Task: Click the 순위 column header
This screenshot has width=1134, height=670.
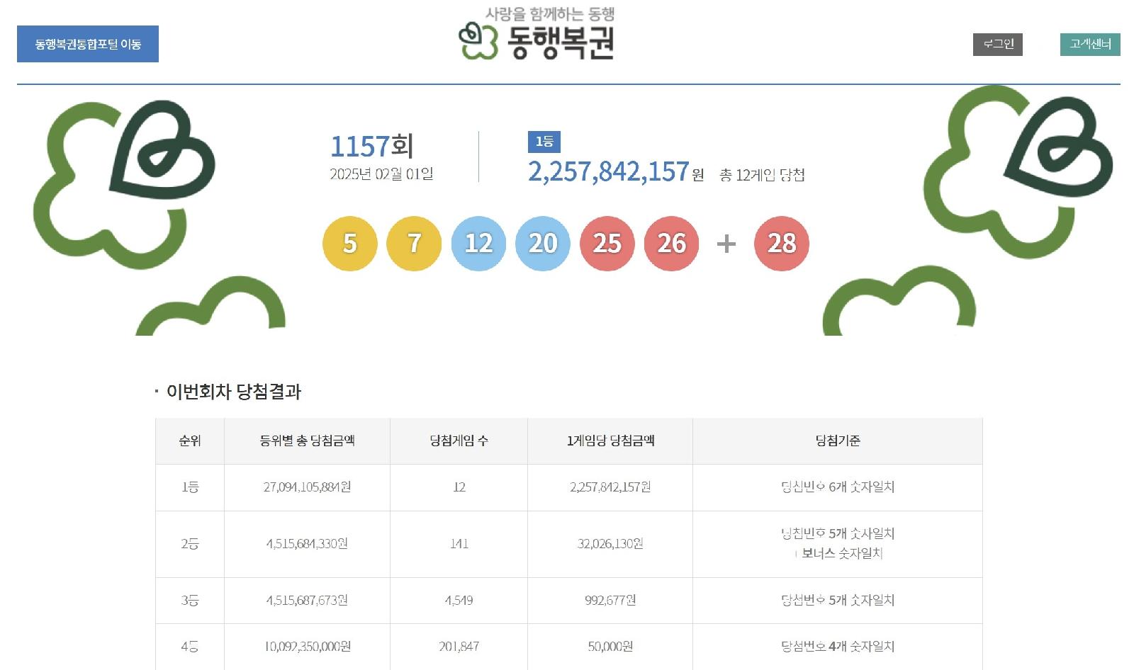Action: coord(190,441)
